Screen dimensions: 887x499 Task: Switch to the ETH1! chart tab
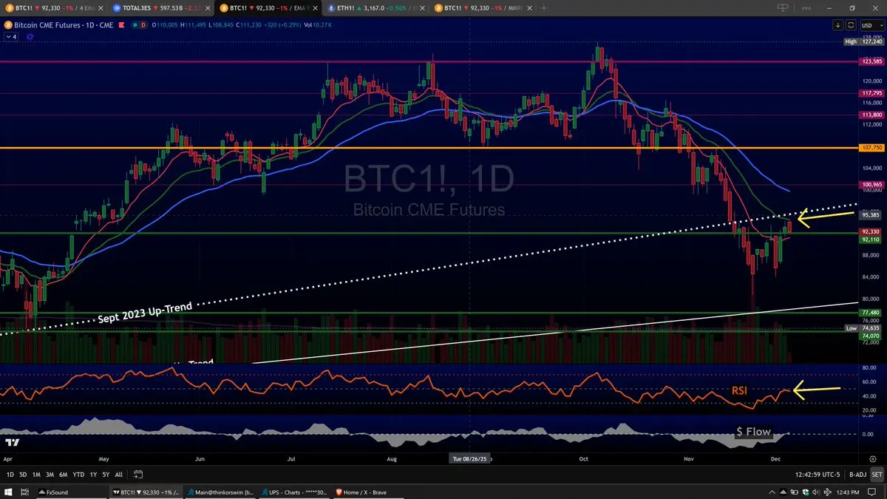(375, 7)
